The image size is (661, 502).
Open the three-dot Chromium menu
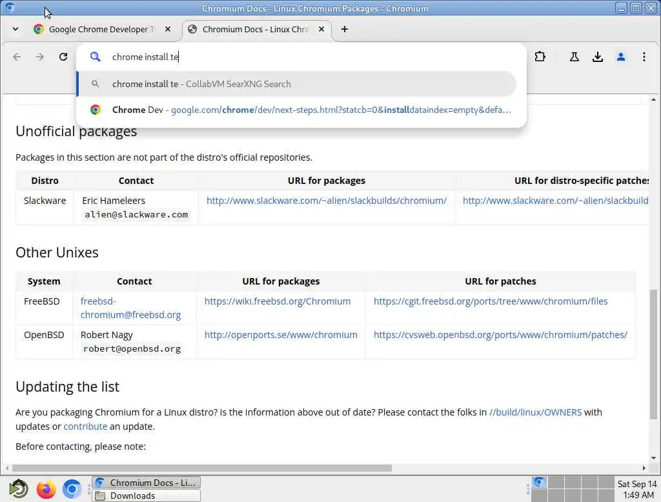click(x=644, y=57)
